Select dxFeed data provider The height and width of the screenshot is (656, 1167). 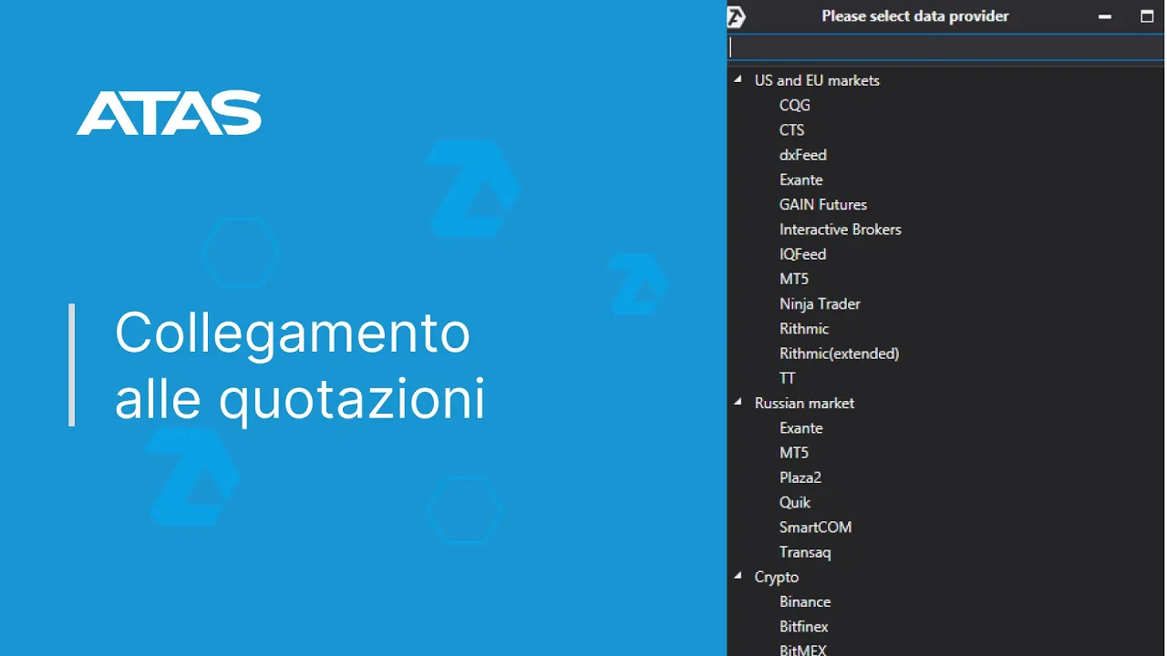803,155
